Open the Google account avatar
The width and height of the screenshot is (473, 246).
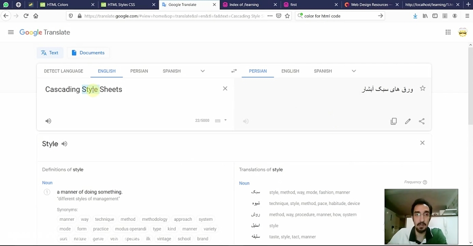(x=462, y=32)
